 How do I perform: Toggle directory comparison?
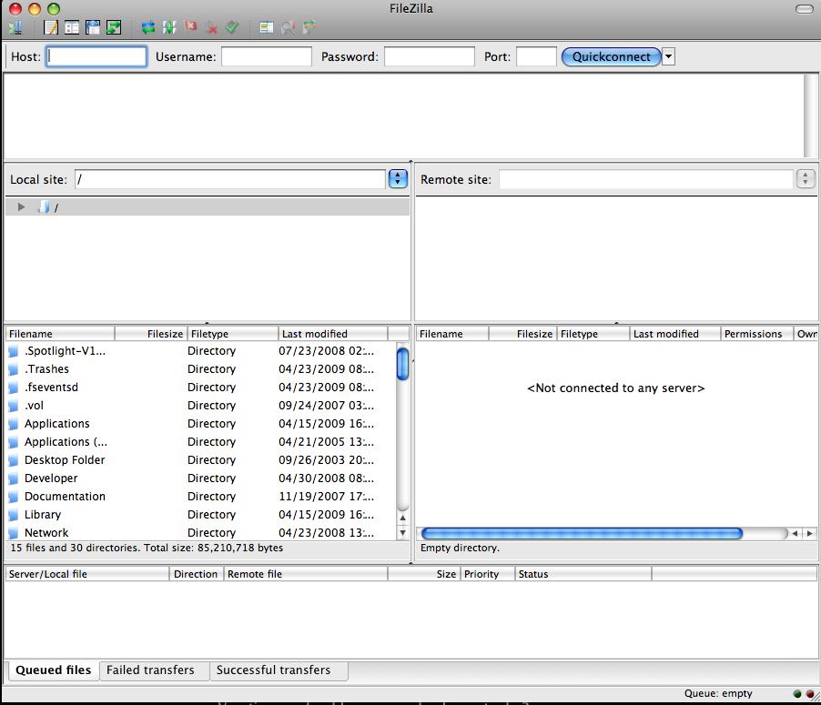pyautogui.click(x=288, y=27)
